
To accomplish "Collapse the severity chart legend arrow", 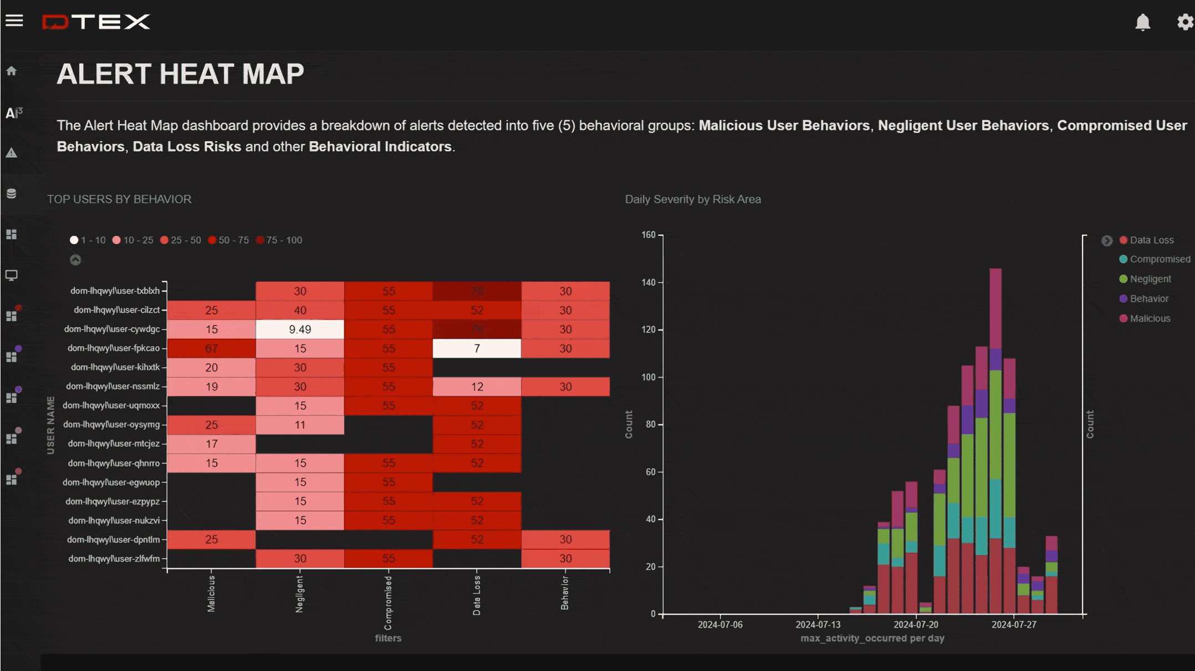I will coord(1106,241).
